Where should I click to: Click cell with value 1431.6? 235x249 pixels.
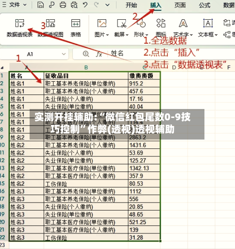point(144,145)
